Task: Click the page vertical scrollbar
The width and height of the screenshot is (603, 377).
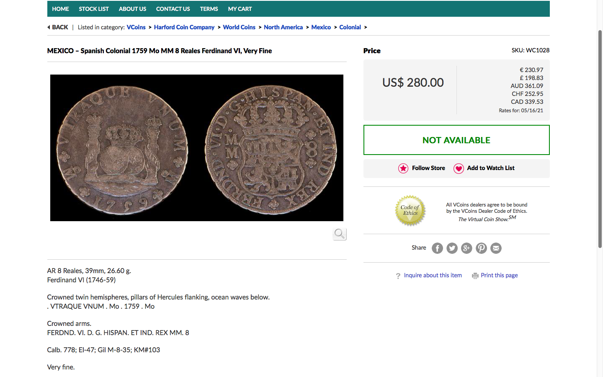Action: pyautogui.click(x=600, y=139)
